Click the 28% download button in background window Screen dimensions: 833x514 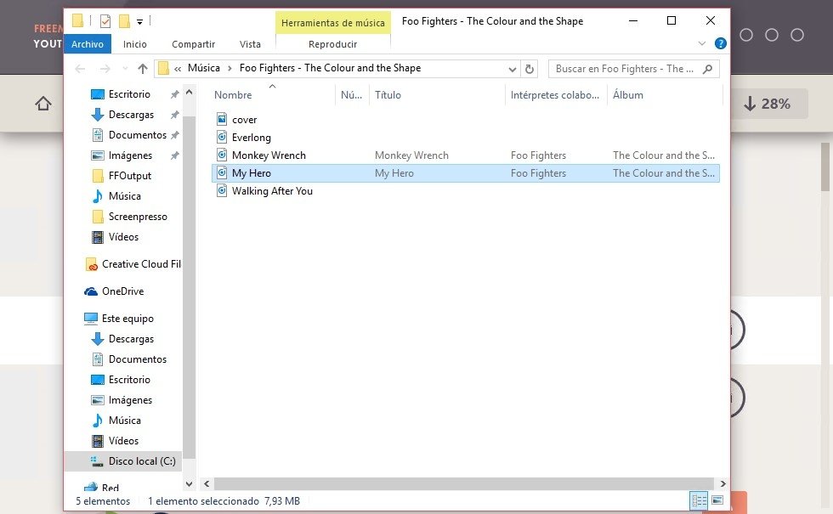[768, 104]
